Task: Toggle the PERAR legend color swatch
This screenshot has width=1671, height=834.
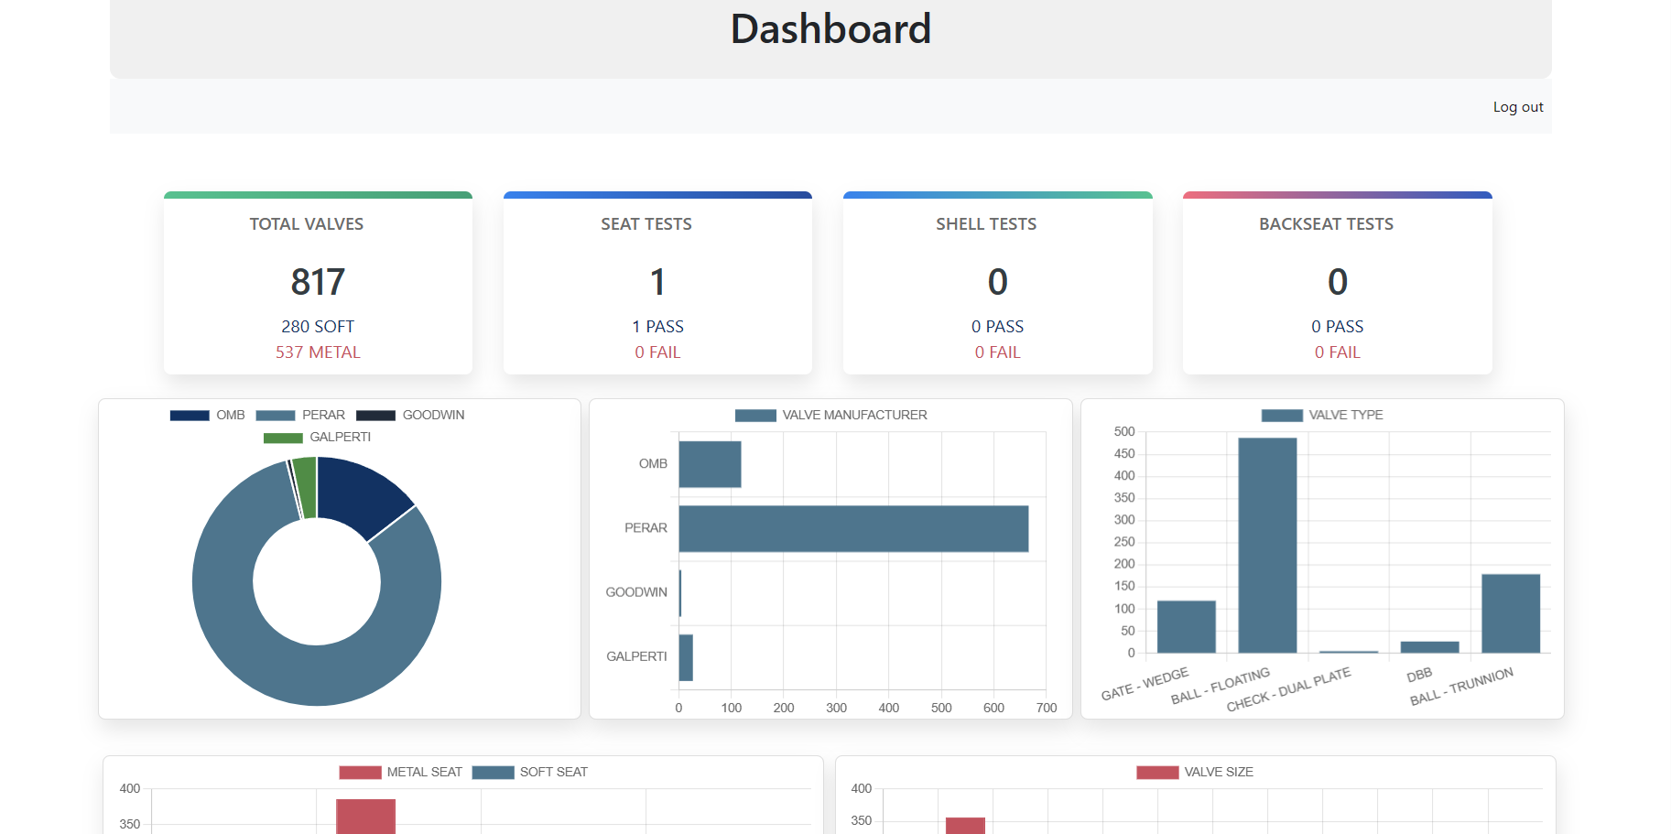Action: [276, 416]
